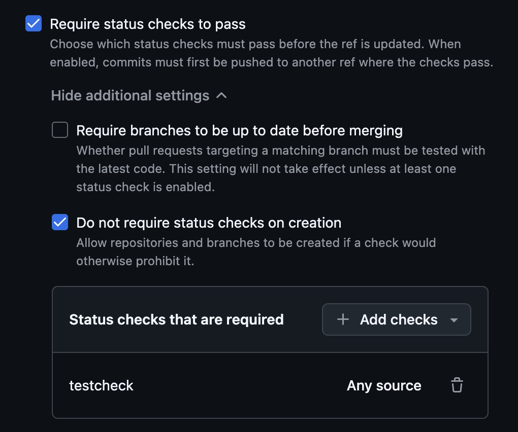Click the up chevron beside Hide additional settings
Image resolution: width=518 pixels, height=432 pixels.
[221, 95]
